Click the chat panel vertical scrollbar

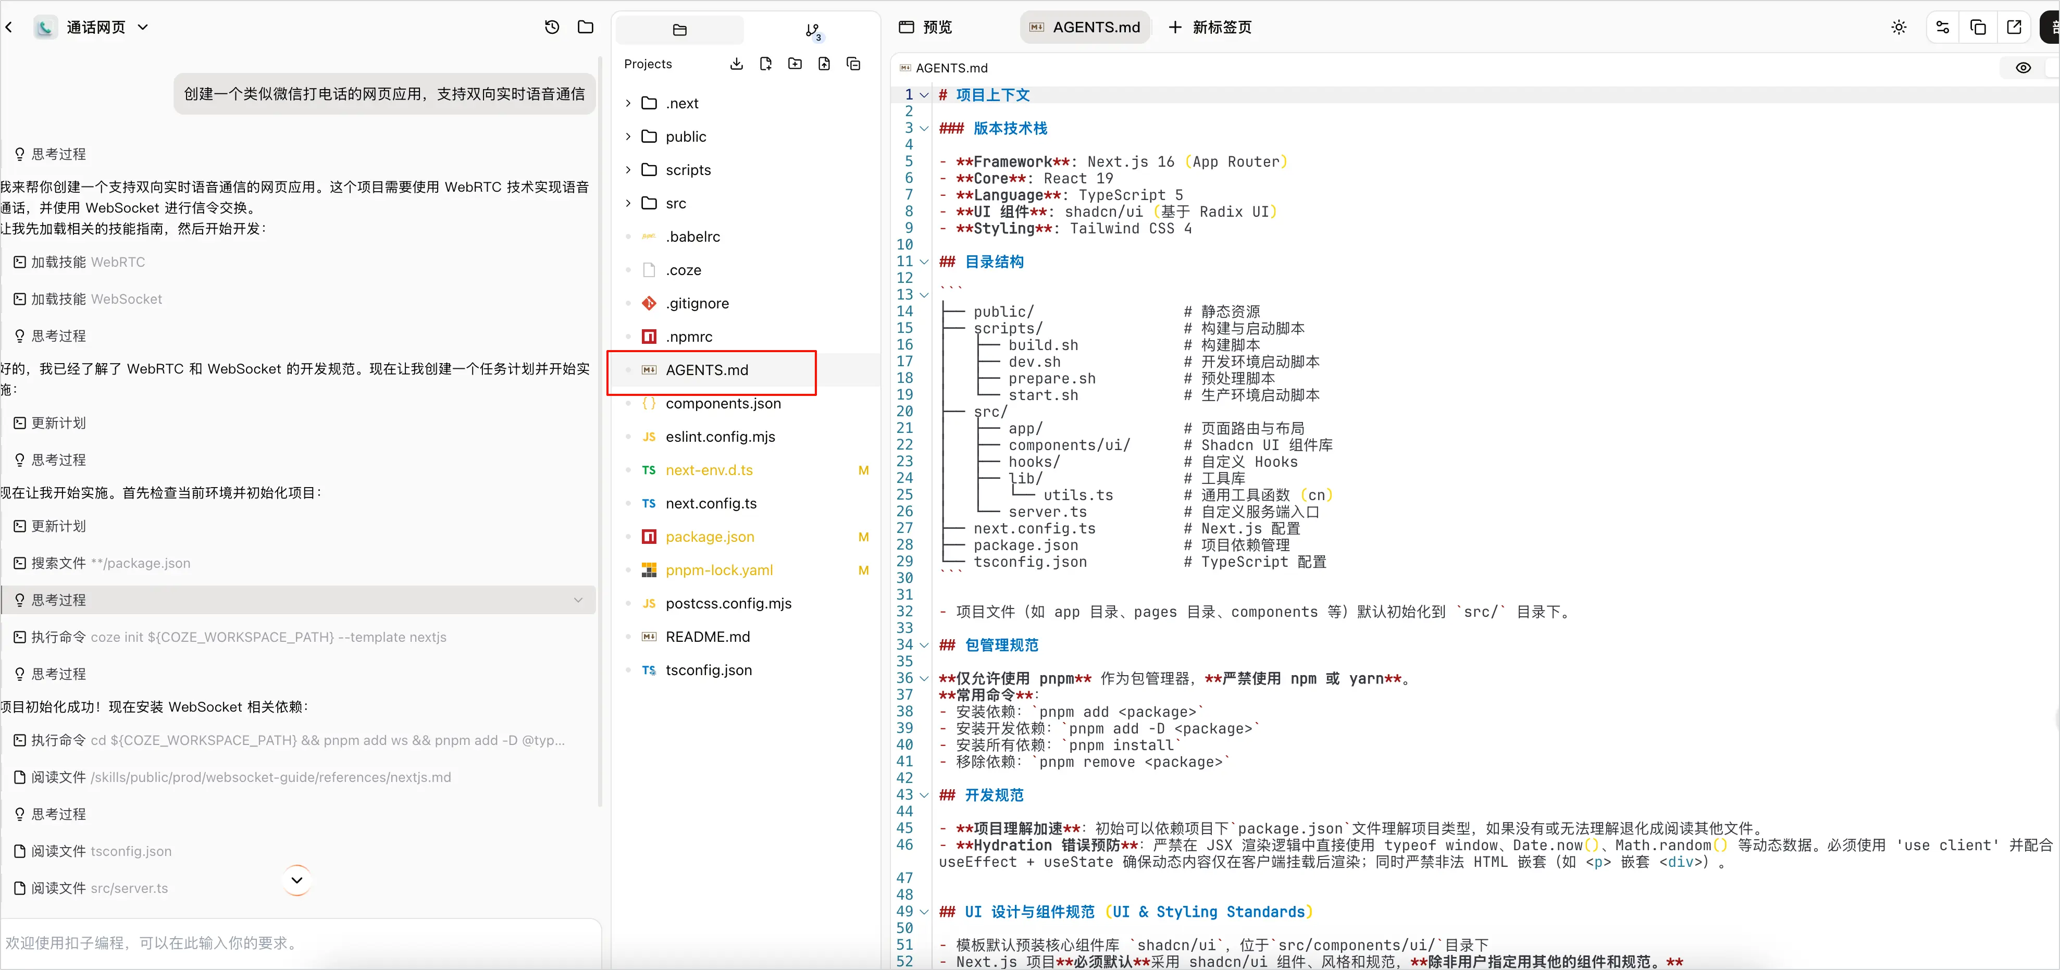[x=600, y=432]
